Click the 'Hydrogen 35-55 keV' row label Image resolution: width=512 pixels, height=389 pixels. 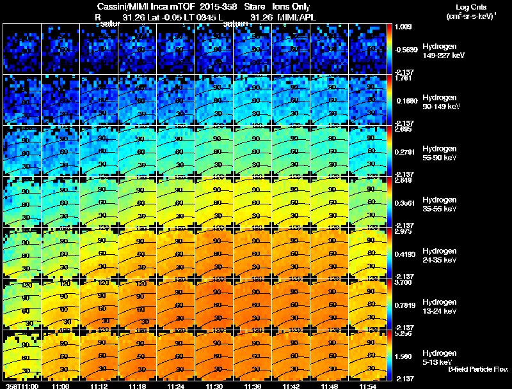440,204
